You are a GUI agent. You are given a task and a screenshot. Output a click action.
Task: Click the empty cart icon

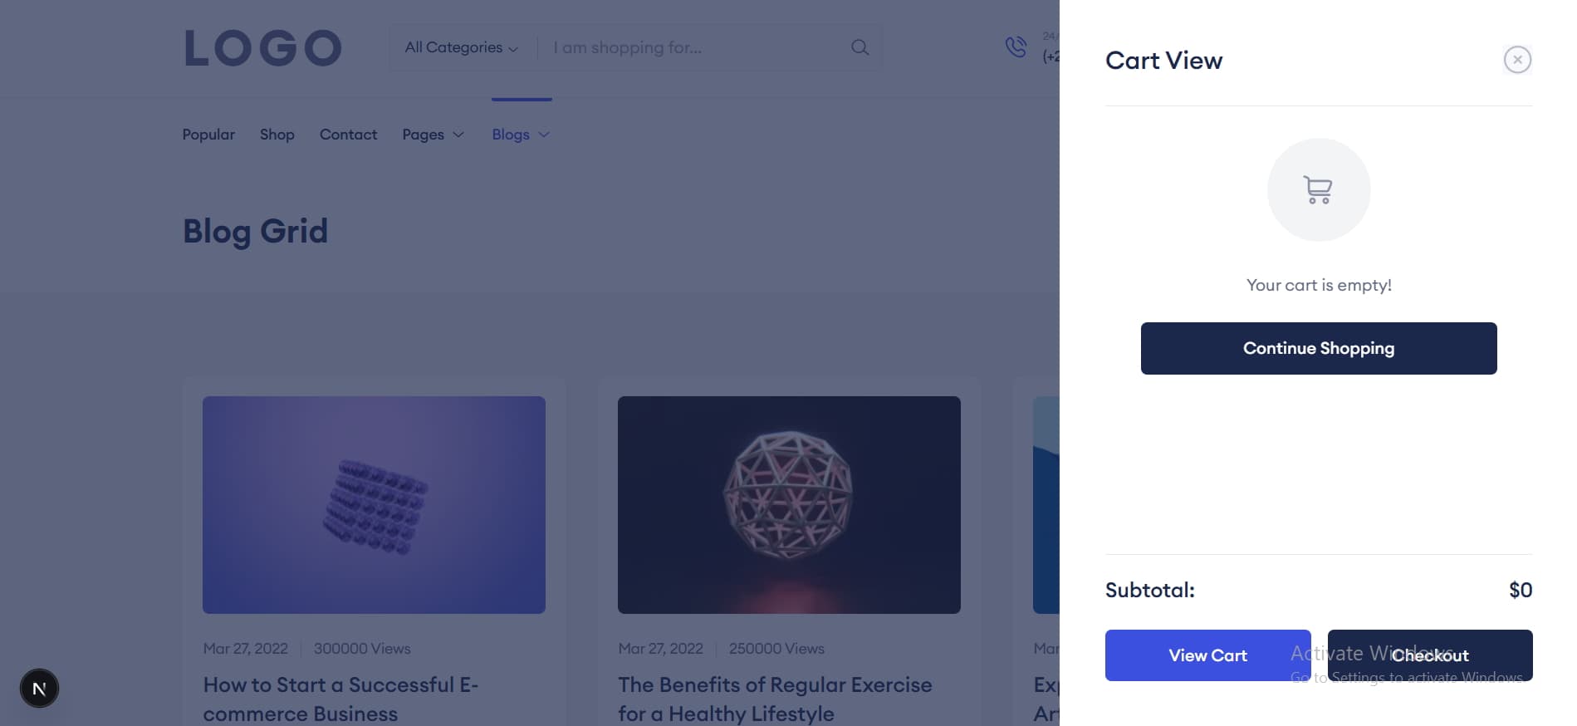tap(1318, 190)
